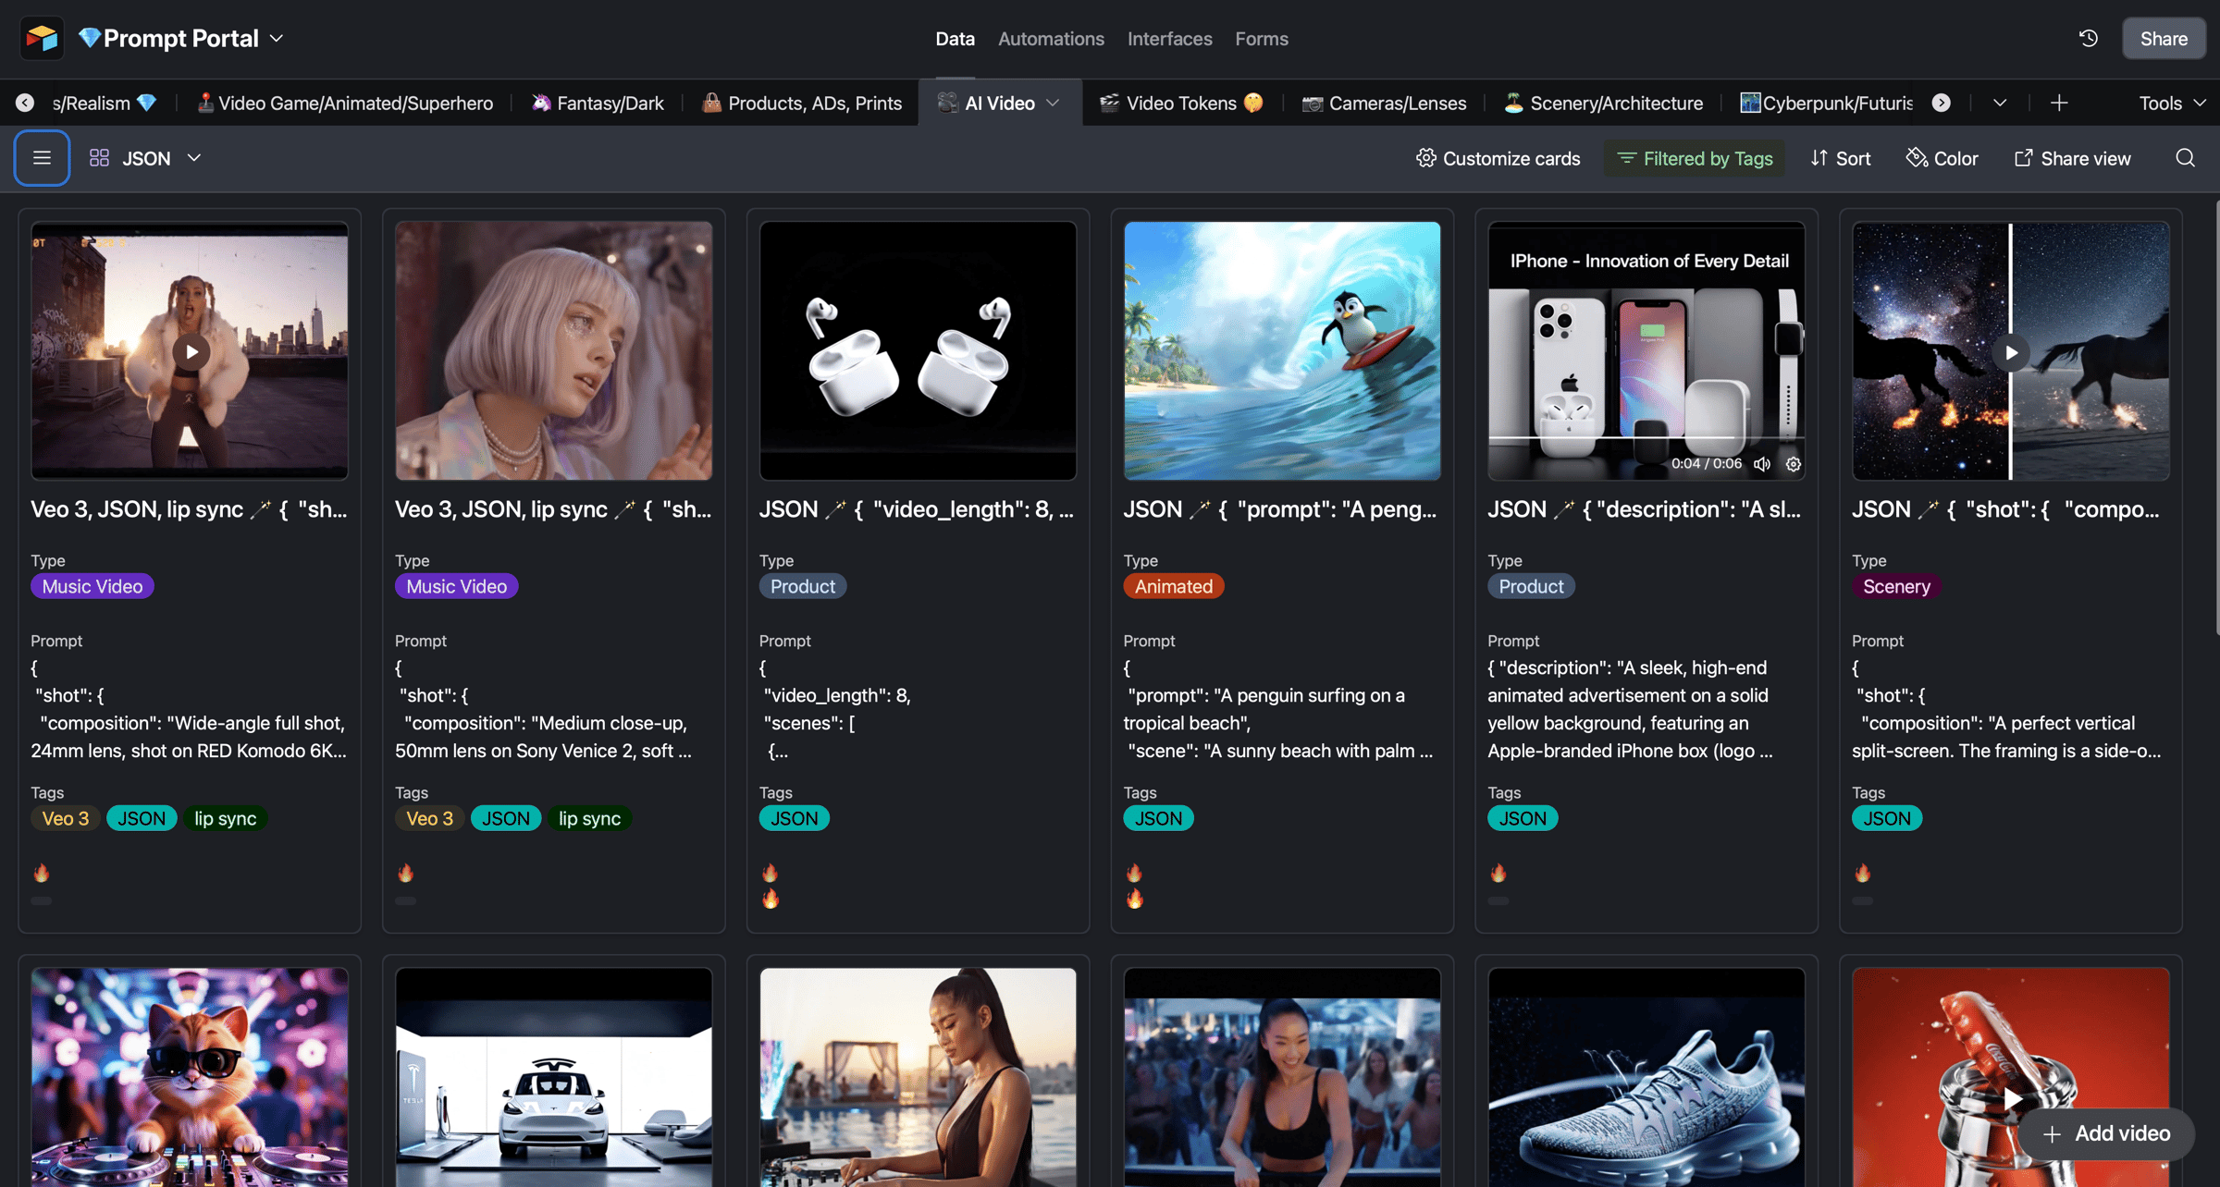Click Product tag on AirPods card
The height and width of the screenshot is (1187, 2220).
(802, 586)
